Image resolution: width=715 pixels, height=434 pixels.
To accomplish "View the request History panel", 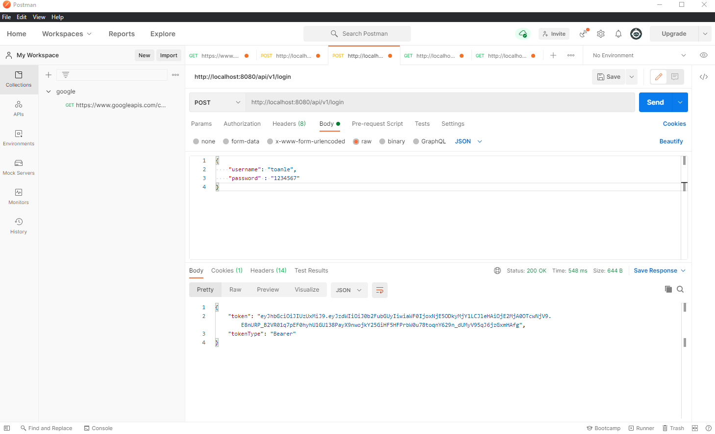I will coord(19,226).
